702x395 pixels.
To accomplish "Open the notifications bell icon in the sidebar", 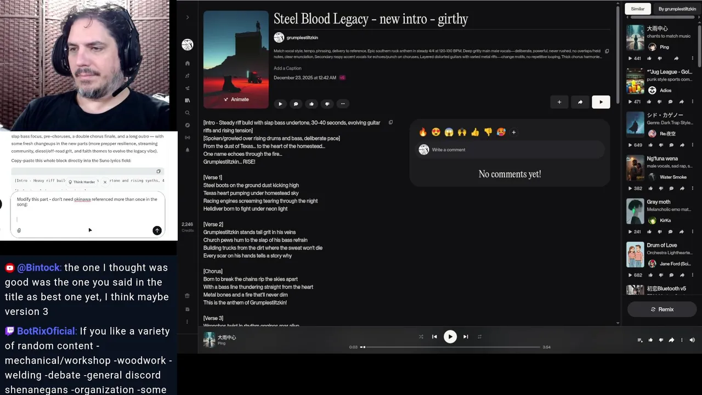I will [x=188, y=150].
